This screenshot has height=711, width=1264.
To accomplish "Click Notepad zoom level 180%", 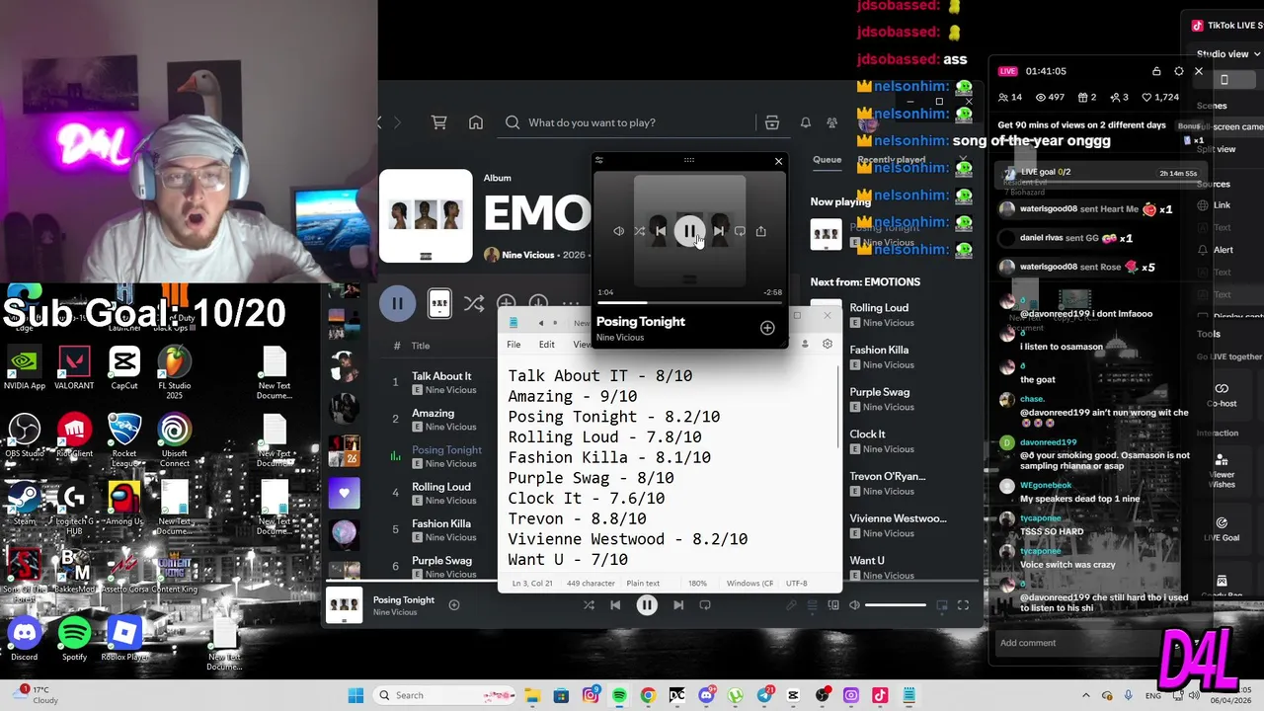I will point(697,584).
